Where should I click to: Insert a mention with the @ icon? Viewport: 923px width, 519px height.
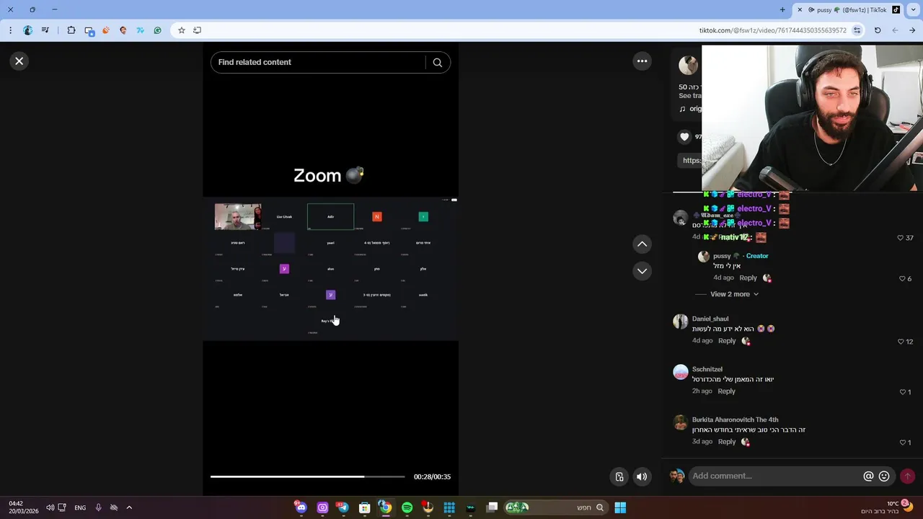pos(868,476)
